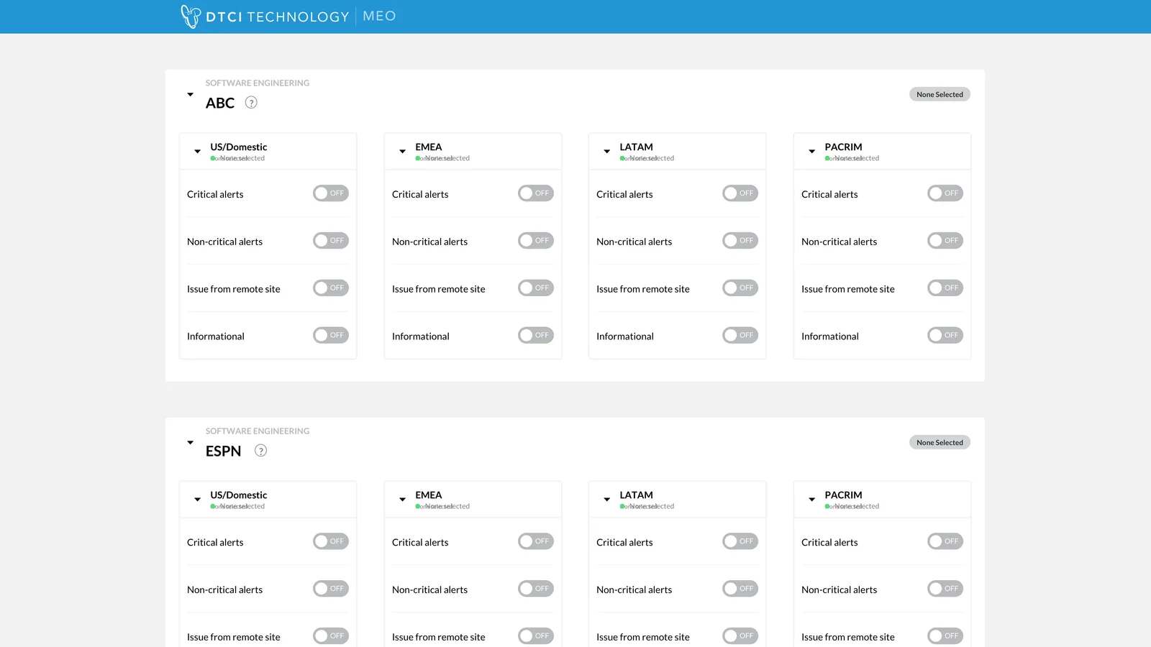Toggle ABC PACRIM Informational on
1151x647 pixels.
pos(945,336)
